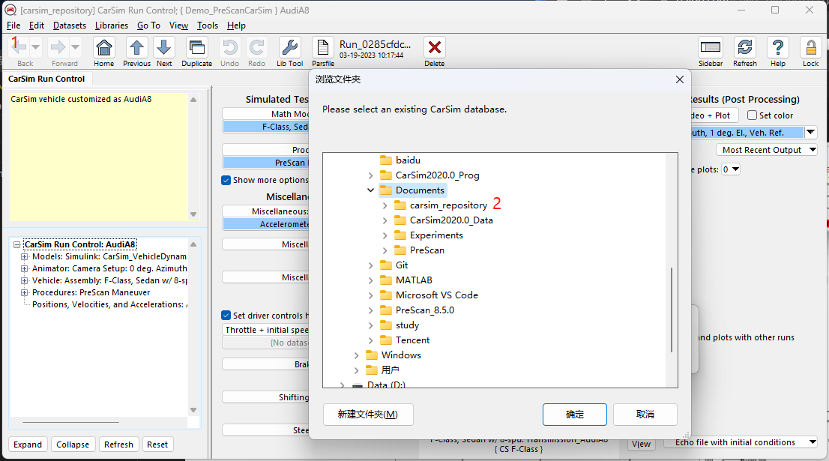Delete dataset with red X
Image resolution: width=829 pixels, height=461 pixels.
click(435, 47)
